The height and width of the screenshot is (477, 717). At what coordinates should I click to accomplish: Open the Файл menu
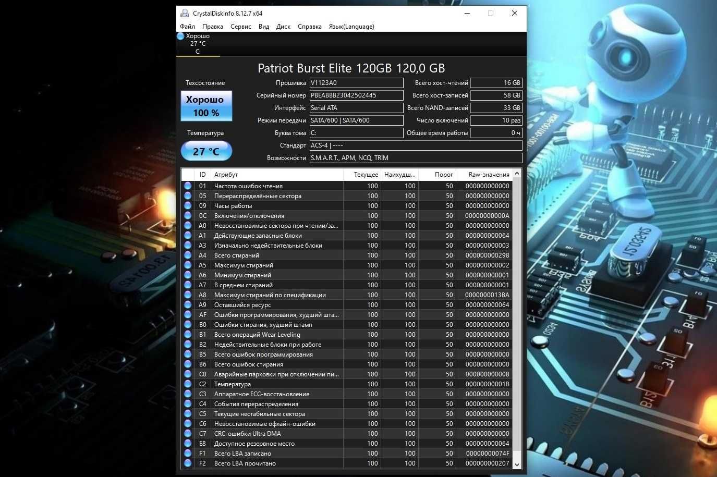[187, 27]
